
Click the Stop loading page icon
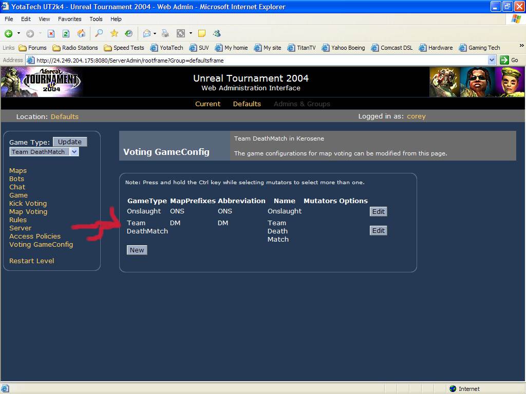click(51, 33)
